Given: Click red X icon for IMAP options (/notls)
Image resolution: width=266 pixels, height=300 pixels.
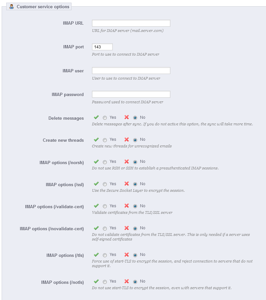Looking at the screenshot, I should (127, 281).
